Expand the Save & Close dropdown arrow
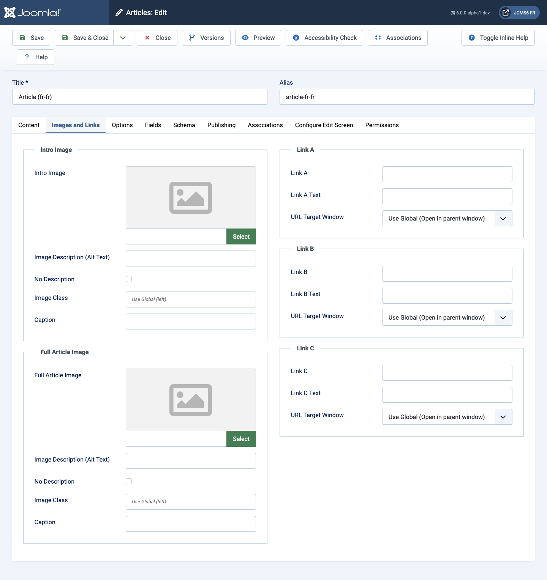547x580 pixels. [123, 38]
